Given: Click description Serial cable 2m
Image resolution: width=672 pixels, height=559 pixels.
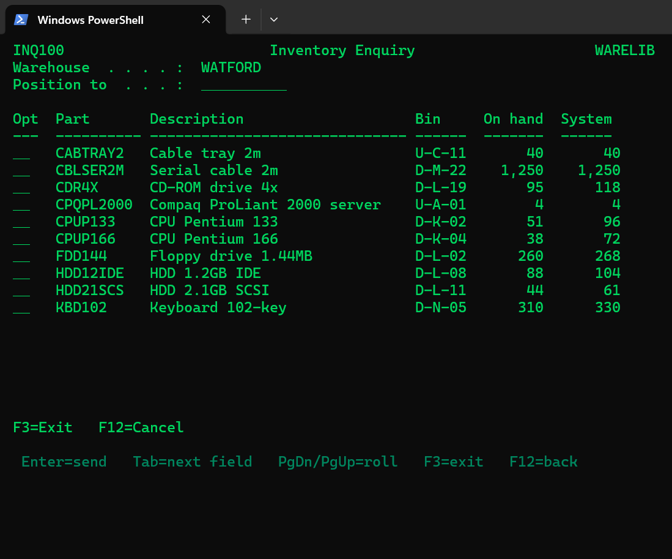Looking at the screenshot, I should 214,170.
